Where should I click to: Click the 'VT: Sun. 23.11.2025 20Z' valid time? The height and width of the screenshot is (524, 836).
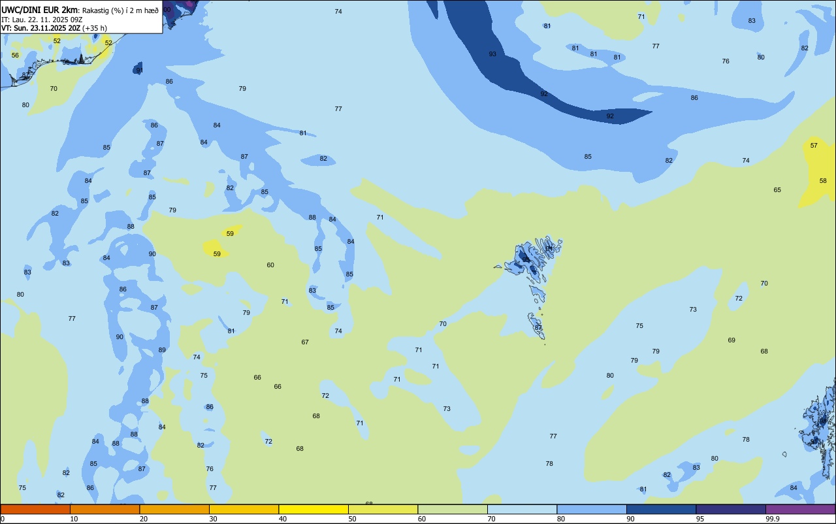point(40,28)
